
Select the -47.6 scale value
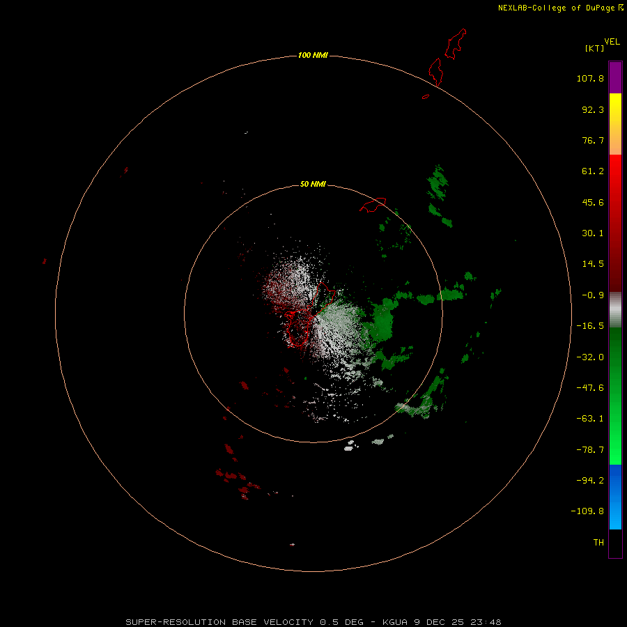pos(590,388)
